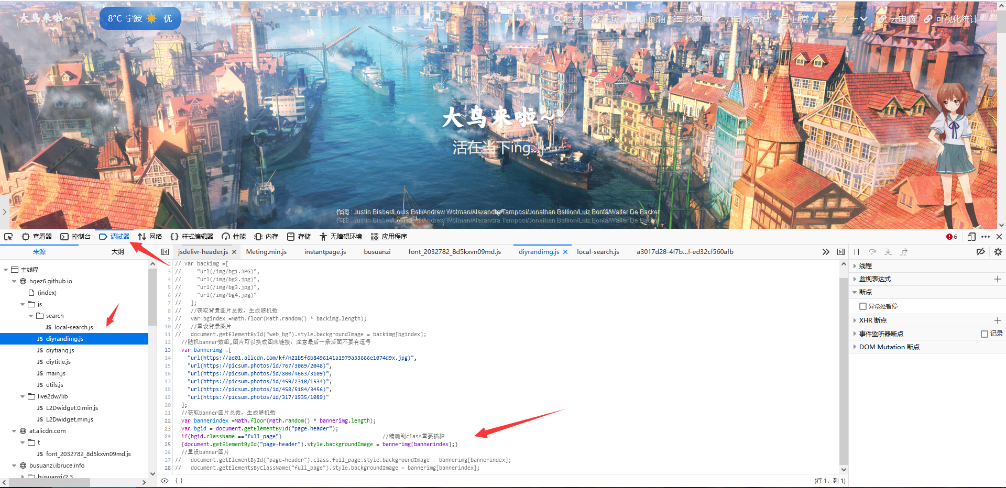Activate the element picker tool
Image resolution: width=1006 pixels, height=488 pixels.
point(8,237)
